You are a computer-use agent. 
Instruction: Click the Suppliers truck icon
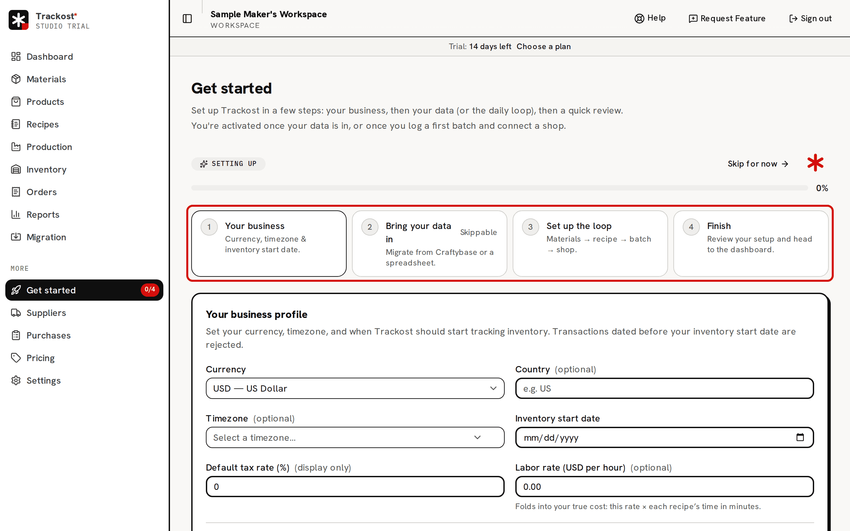point(16,313)
